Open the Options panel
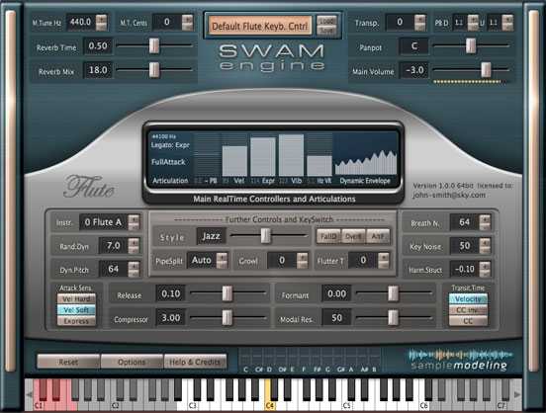The width and height of the screenshot is (546, 413). 132,362
